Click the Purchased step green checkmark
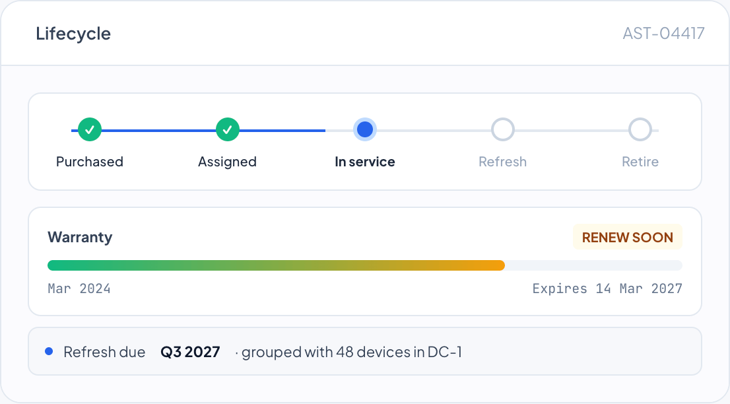Viewport: 730px width, 404px height. point(89,129)
